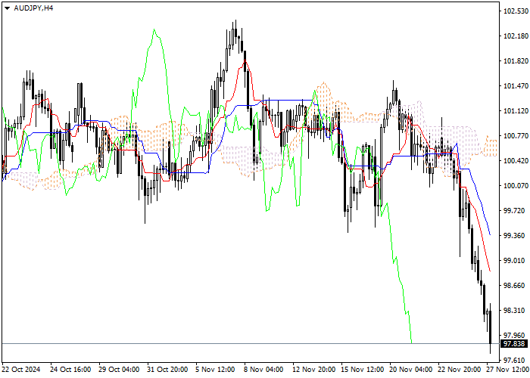Click the 22 Nov 20:00 time label

coord(459,370)
